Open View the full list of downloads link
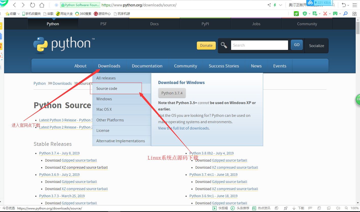Image resolution: width=360 pixels, height=212 pixels. tap(184, 128)
